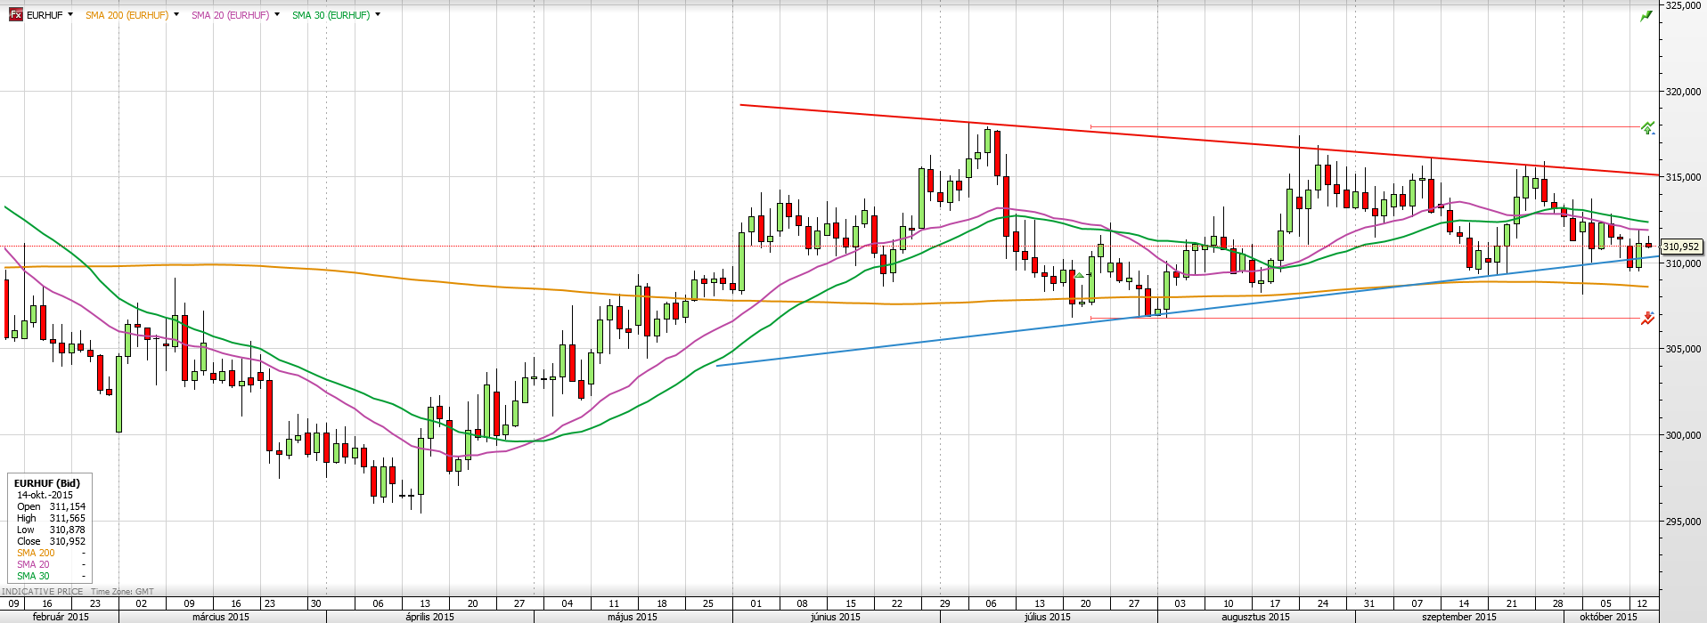Click the EURHUF (Bid) title in info box
The width and height of the screenshot is (1707, 623).
click(x=47, y=483)
